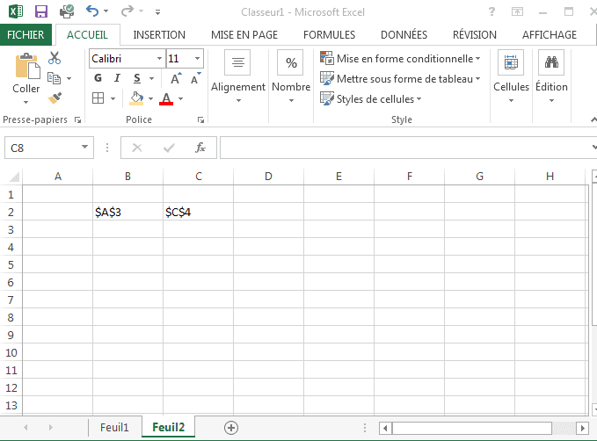This screenshot has height=441, width=597.
Task: Select row 5 header
Action: click(x=11, y=264)
